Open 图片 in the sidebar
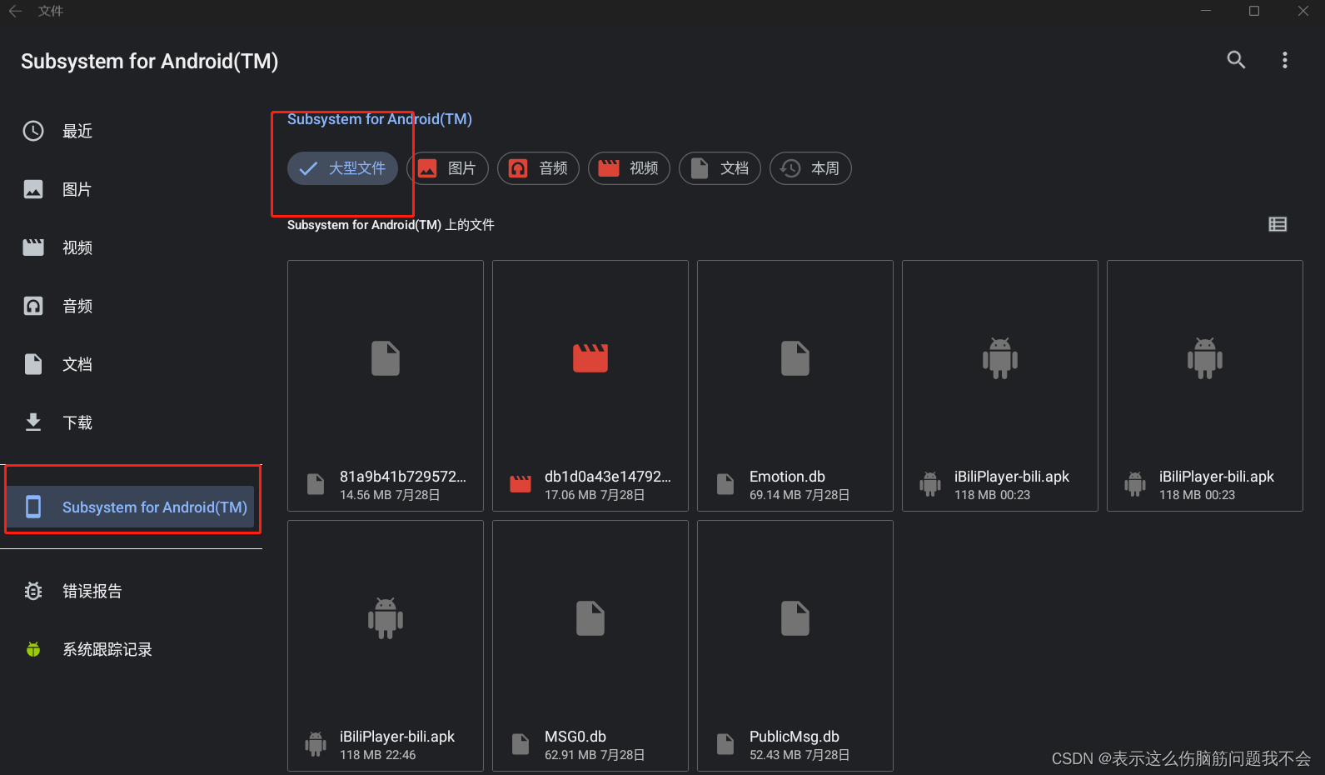The image size is (1325, 775). pos(133,189)
